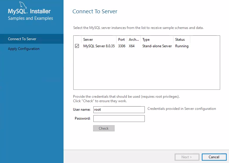Click the Password: label

point(82,118)
